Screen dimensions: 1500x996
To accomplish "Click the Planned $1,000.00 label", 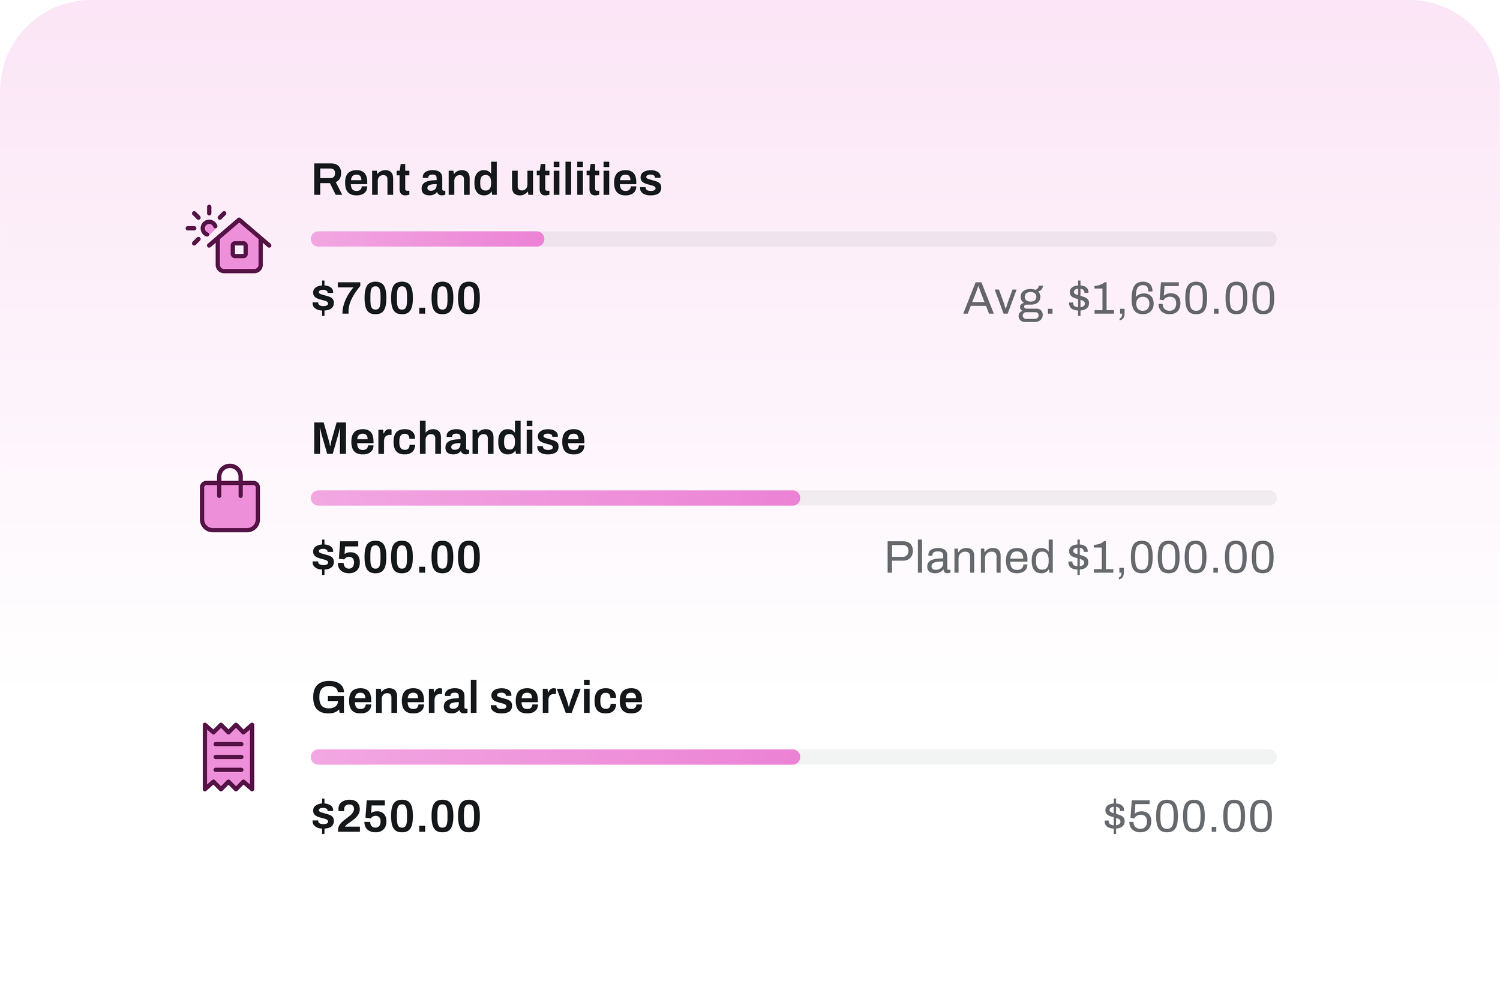I will pos(1079,558).
